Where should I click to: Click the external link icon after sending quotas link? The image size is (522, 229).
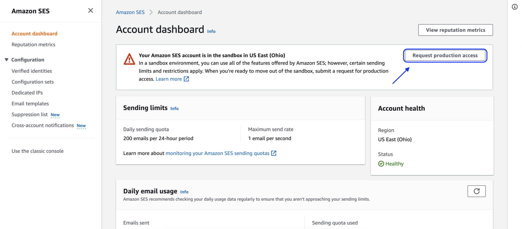pyautogui.click(x=274, y=153)
